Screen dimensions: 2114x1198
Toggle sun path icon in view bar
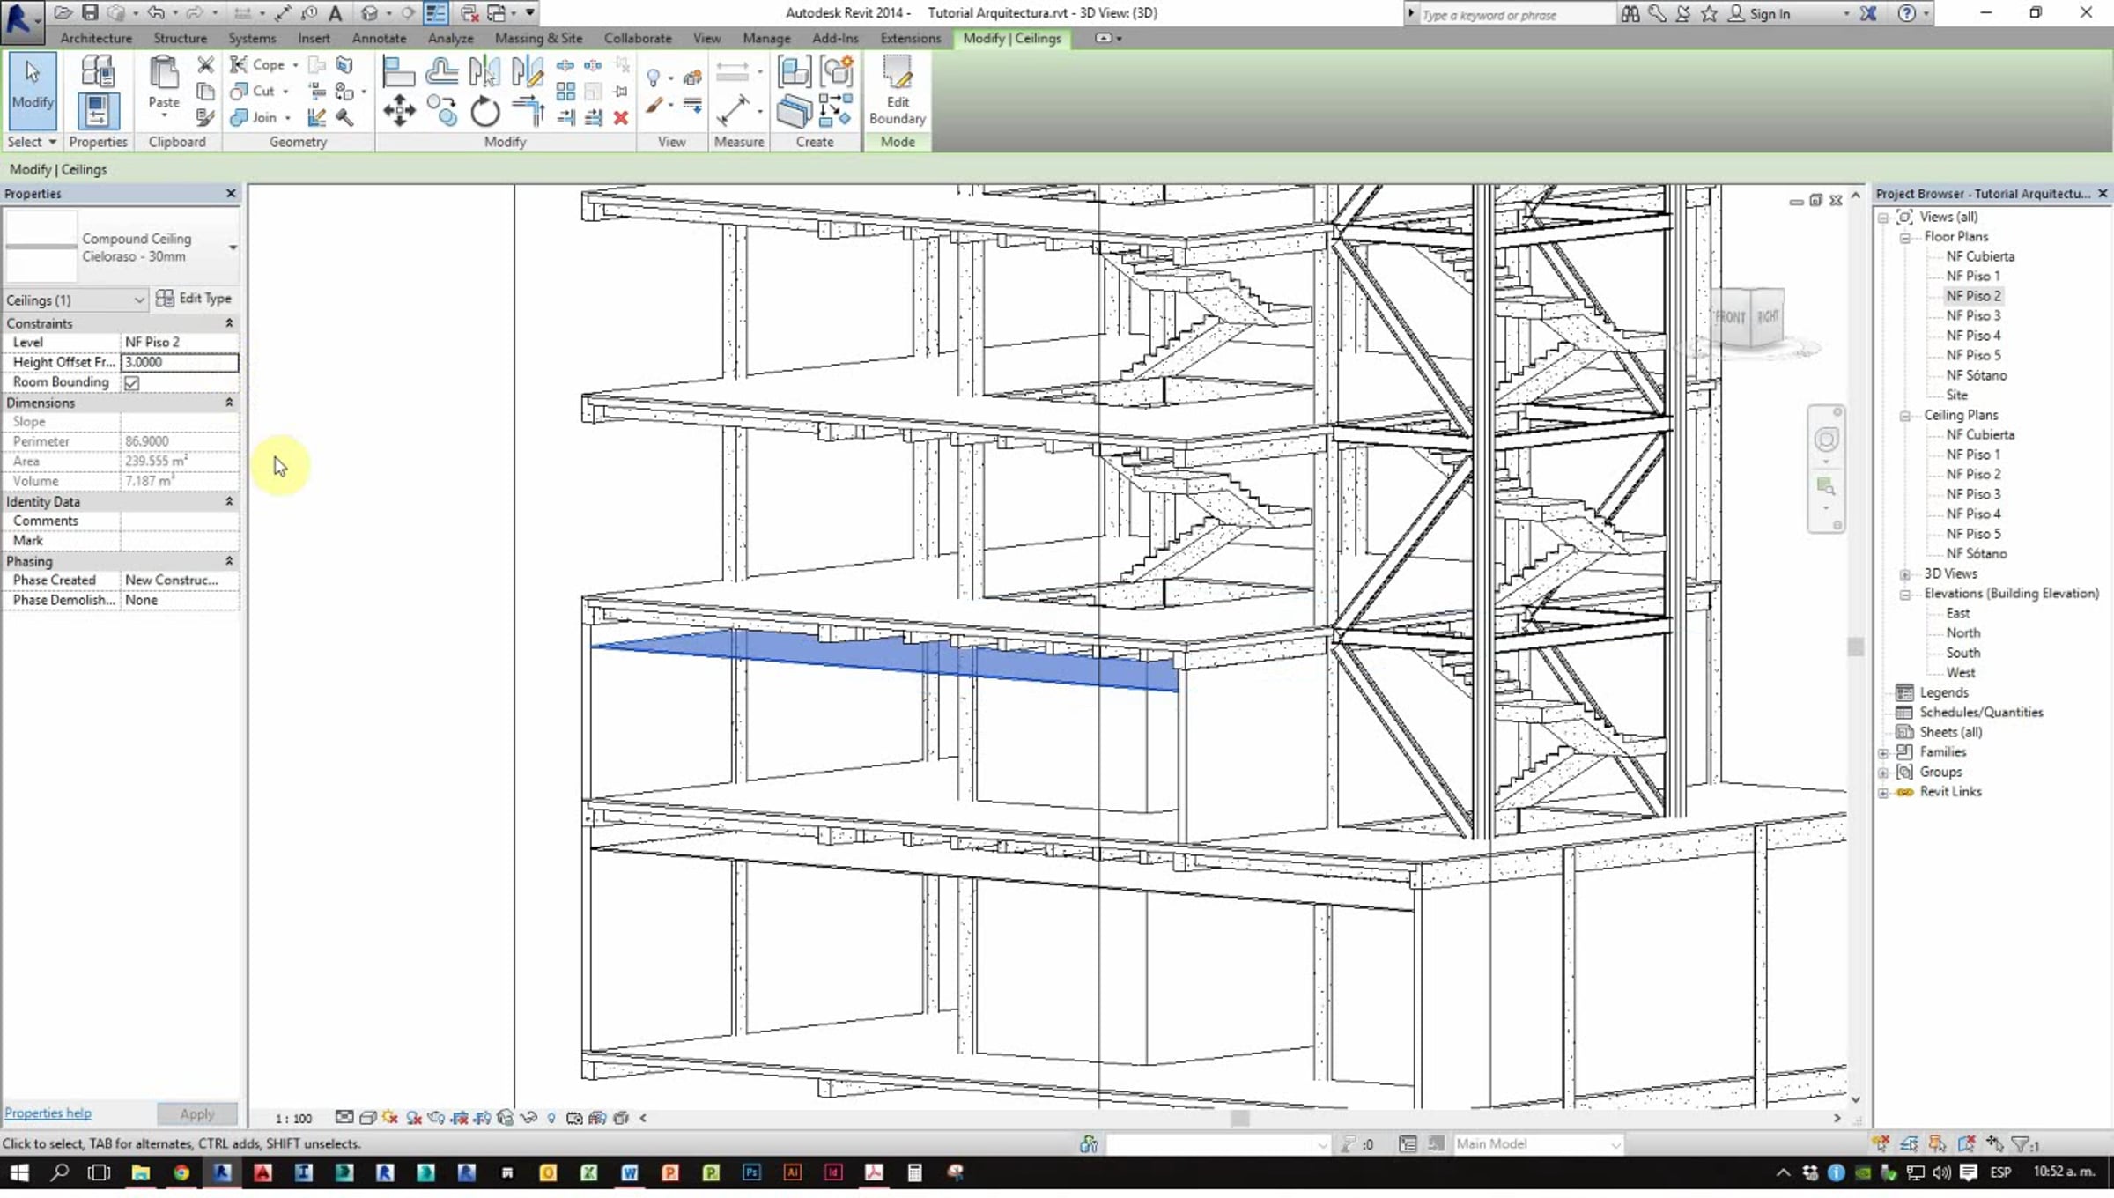(390, 1118)
